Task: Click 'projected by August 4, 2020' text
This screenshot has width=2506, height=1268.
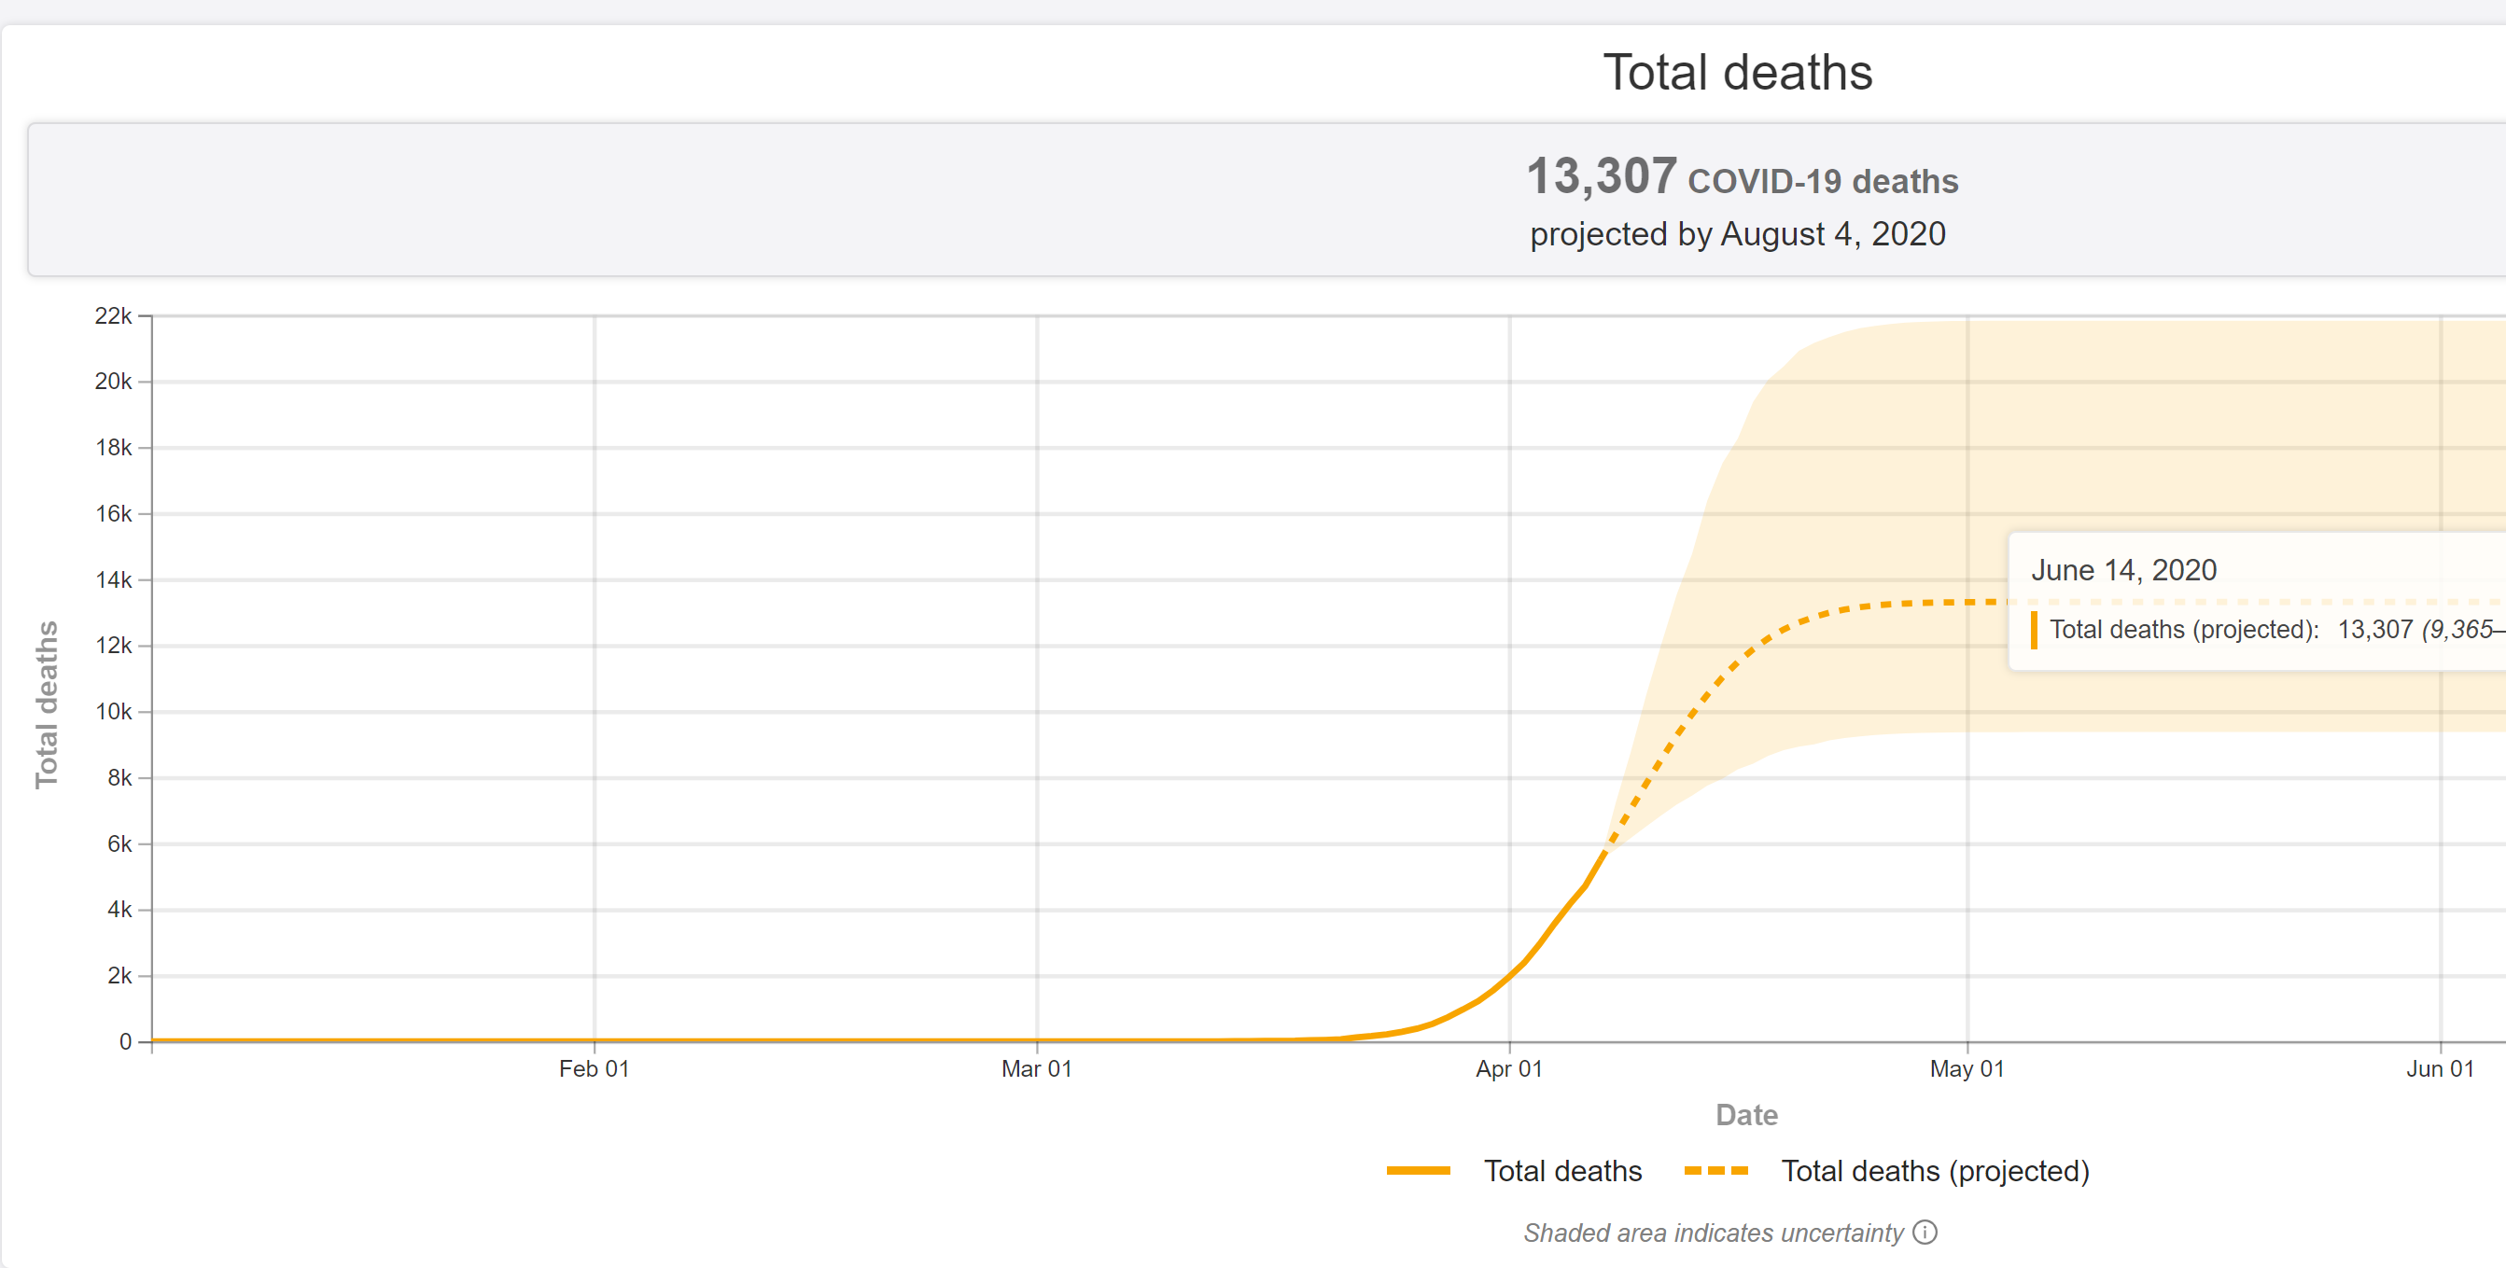Action: click(x=1738, y=234)
